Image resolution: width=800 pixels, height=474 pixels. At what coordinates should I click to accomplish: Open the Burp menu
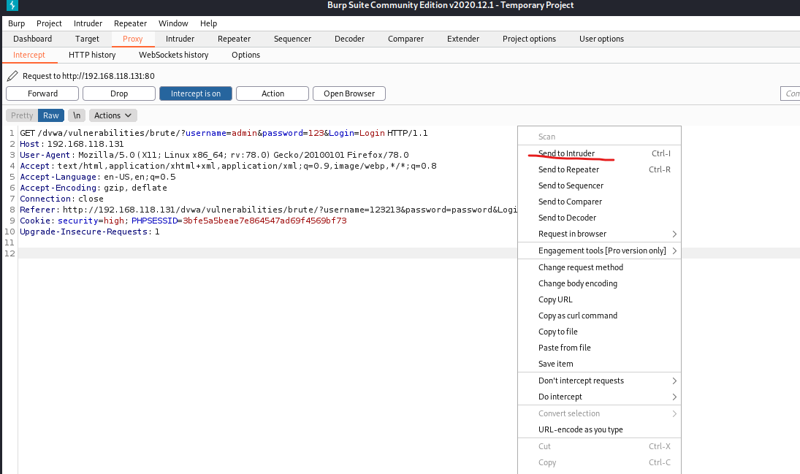click(16, 23)
